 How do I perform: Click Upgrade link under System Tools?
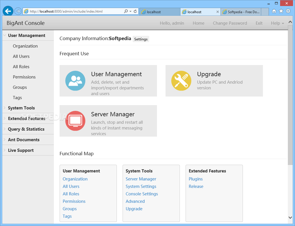coord(134,209)
